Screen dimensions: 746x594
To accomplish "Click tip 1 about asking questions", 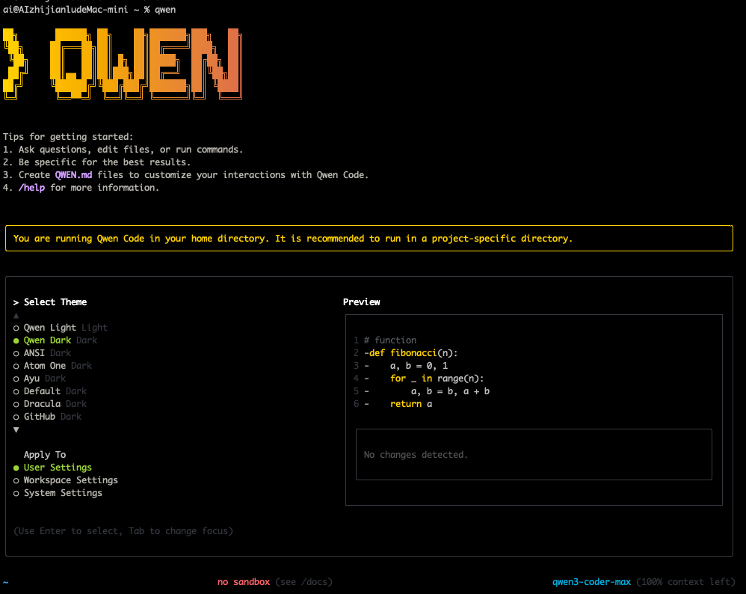I will (x=123, y=150).
